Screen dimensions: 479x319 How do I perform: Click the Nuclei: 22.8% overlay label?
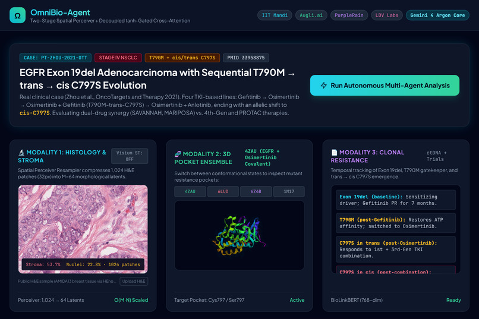[x=83, y=265]
